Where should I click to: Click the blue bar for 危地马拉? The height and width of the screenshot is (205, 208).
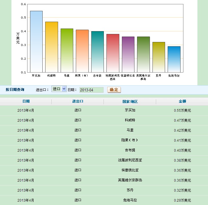pos(174,59)
